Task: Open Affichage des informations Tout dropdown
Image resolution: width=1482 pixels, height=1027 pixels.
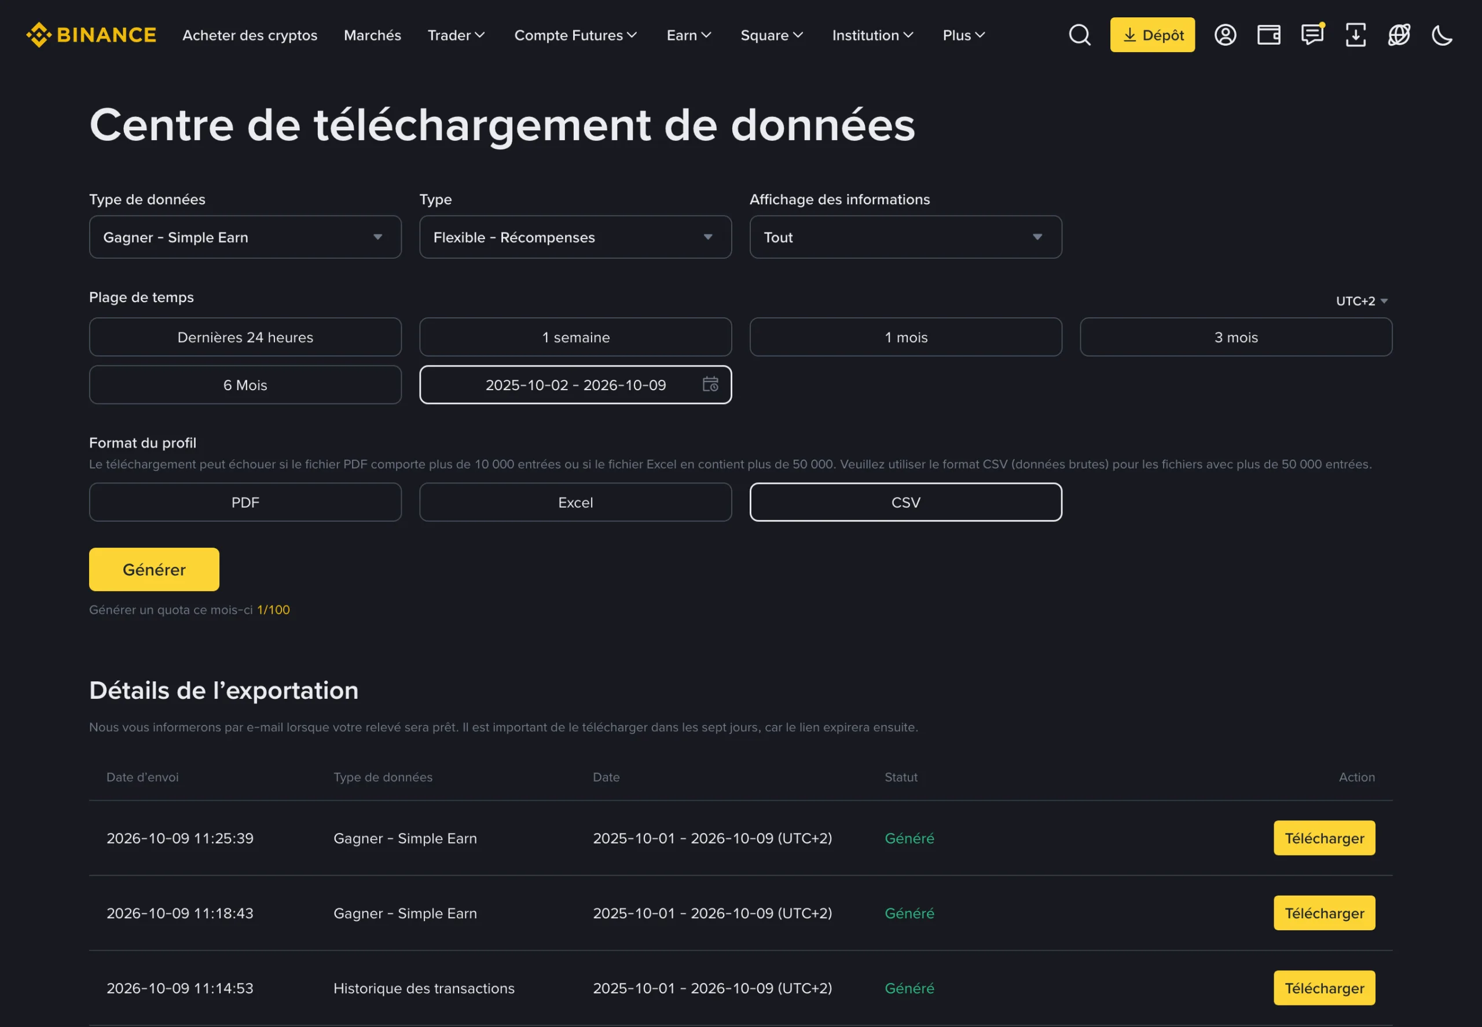Action: coord(905,237)
